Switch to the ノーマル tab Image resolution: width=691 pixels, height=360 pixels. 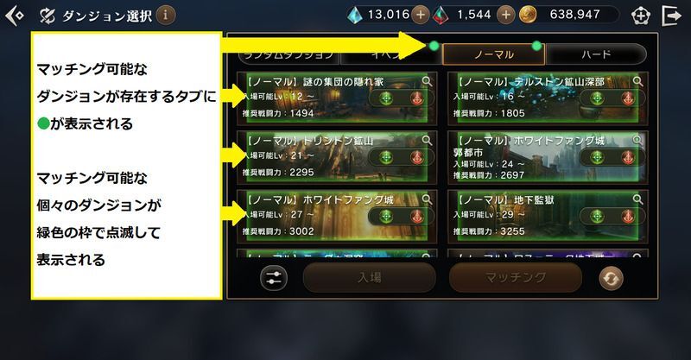(493, 54)
